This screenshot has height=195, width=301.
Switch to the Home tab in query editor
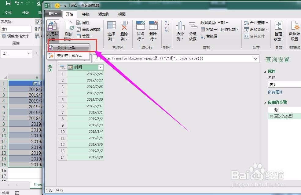(69, 14)
